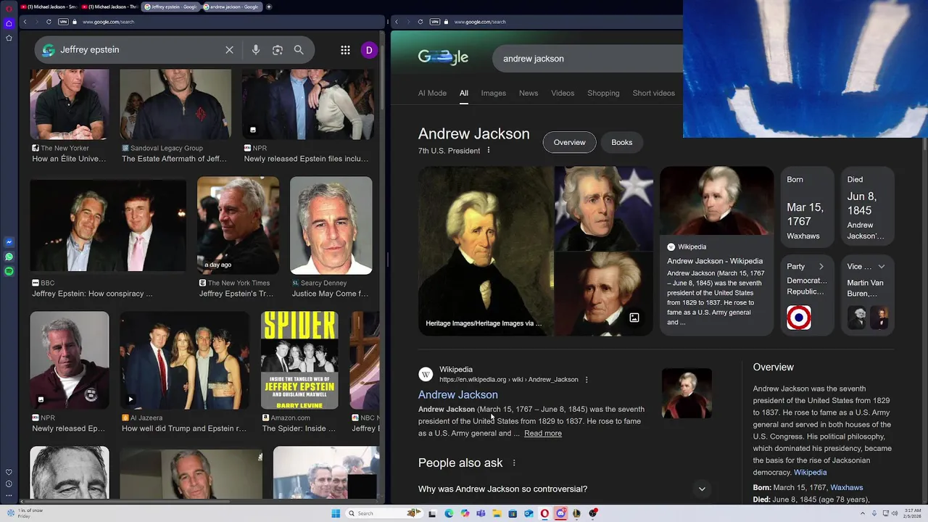This screenshot has width=928, height=522.
Task: Open more options next to 7th U.S. President
Action: pyautogui.click(x=489, y=150)
